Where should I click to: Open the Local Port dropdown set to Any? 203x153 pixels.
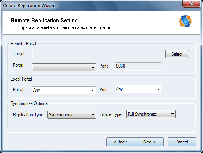(138, 89)
